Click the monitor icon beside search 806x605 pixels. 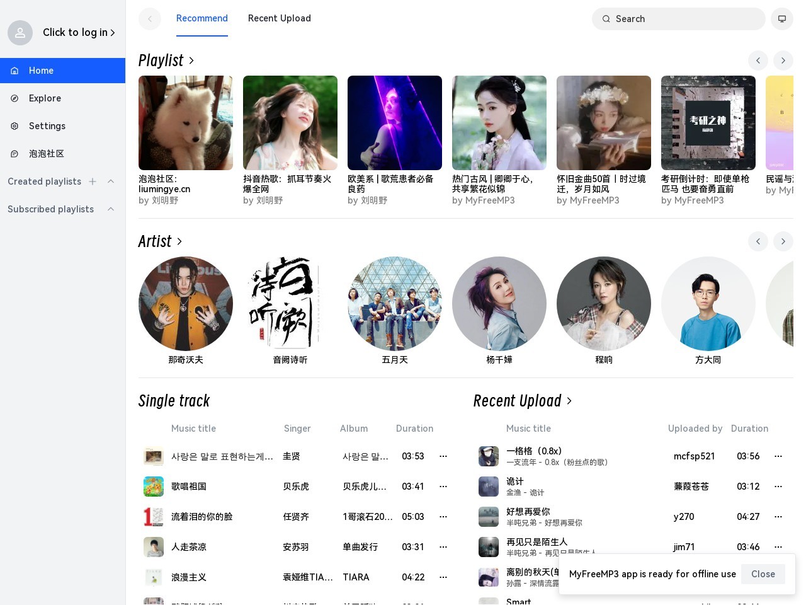pos(782,19)
